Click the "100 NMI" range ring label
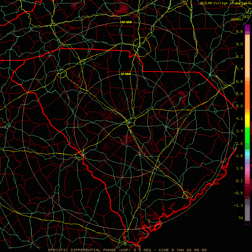The image size is (252, 252). (126, 22)
